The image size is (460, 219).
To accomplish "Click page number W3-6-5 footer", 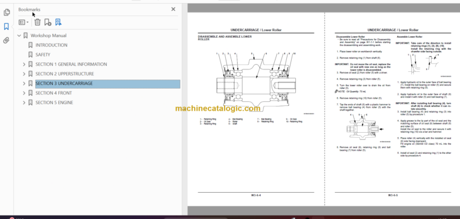I will [x=393, y=195].
